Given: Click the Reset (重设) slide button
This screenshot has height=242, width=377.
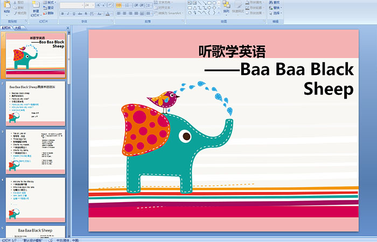Looking at the screenshot, I should coord(48,8).
